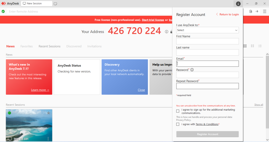The width and height of the screenshot is (269, 142).
Task: Select the Discovered tab
Action: [74, 46]
